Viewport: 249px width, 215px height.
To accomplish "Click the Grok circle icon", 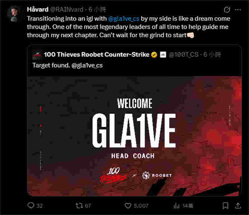I will (x=227, y=10).
